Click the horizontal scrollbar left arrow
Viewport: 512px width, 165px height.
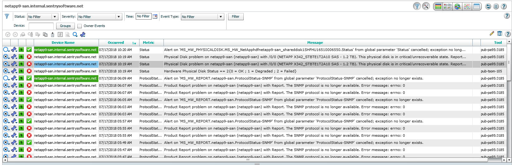click(5, 160)
